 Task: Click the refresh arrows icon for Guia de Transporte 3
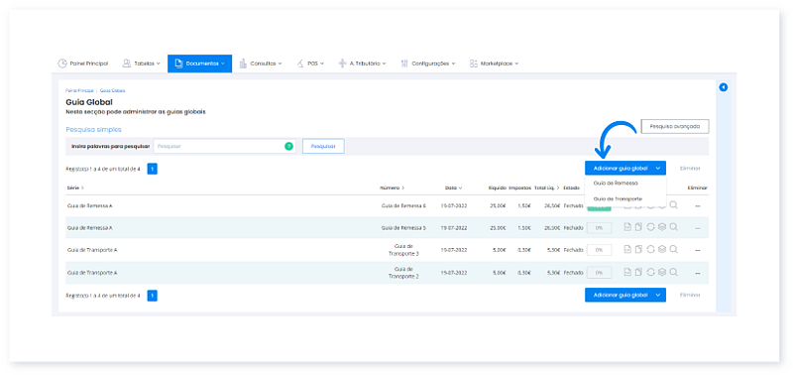(651, 249)
